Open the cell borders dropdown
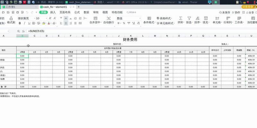Viewport: 257px width, 128px height. (34, 23)
